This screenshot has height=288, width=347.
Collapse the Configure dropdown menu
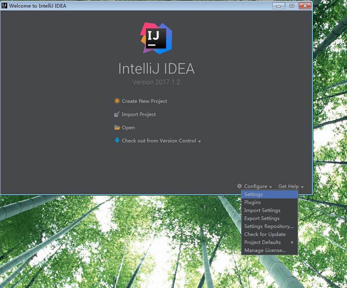coord(258,186)
